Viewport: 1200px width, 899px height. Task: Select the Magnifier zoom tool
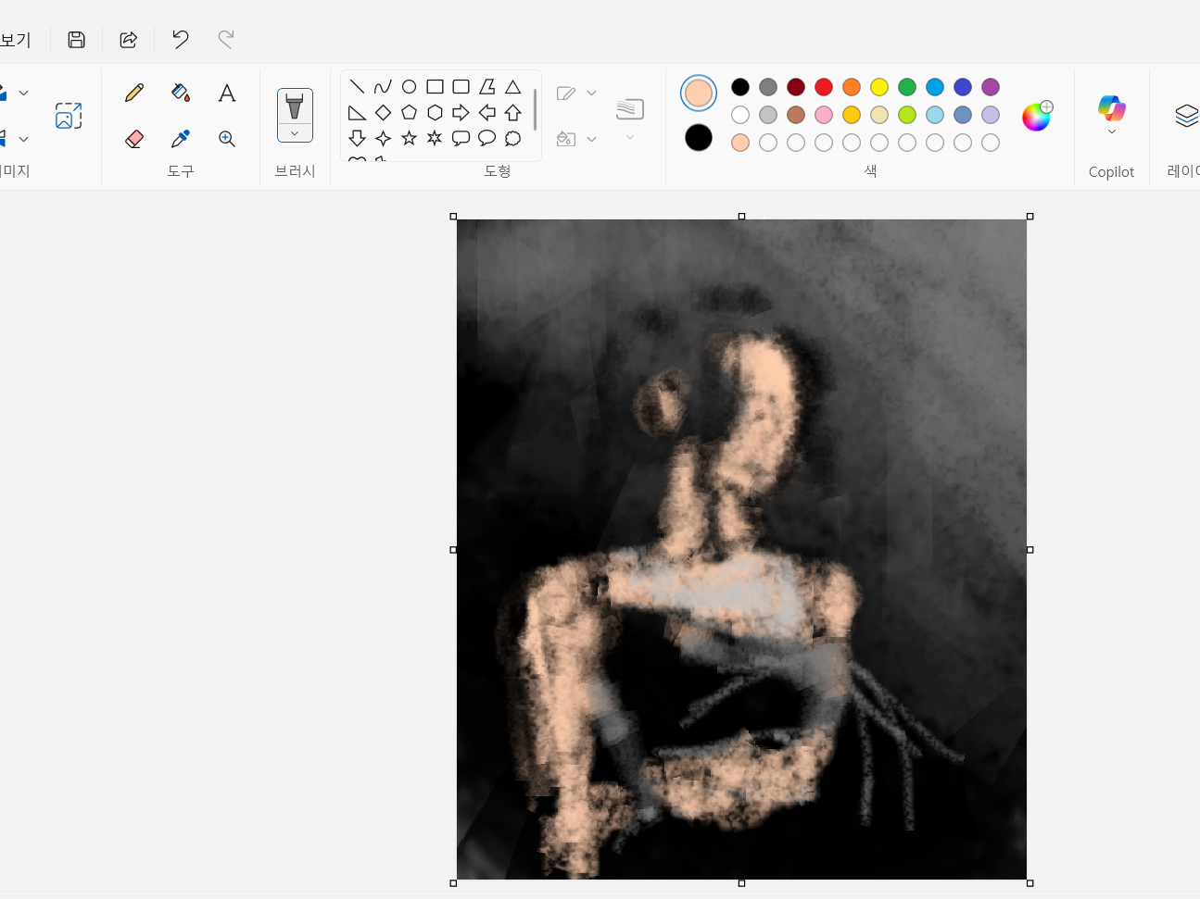[x=227, y=139]
